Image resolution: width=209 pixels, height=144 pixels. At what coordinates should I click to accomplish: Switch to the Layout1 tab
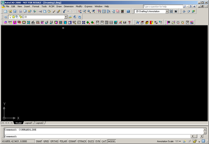coord(28,123)
